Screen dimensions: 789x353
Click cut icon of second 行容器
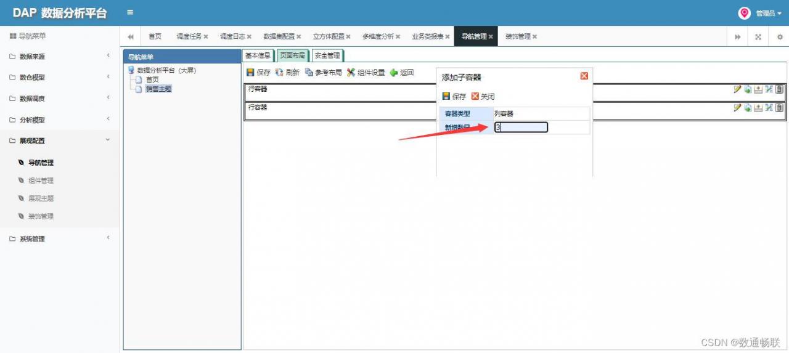coord(769,108)
